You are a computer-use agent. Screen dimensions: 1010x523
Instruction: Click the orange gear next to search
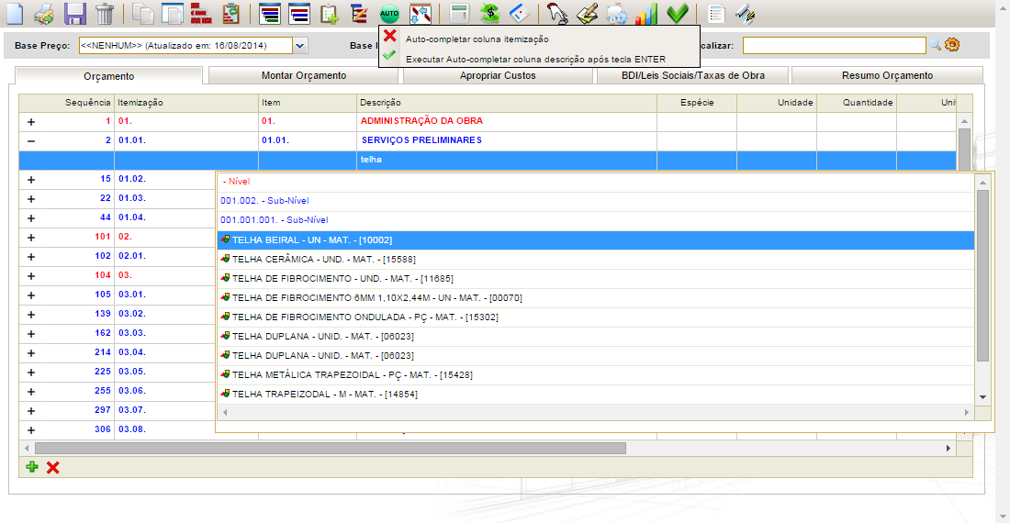pyautogui.click(x=952, y=44)
